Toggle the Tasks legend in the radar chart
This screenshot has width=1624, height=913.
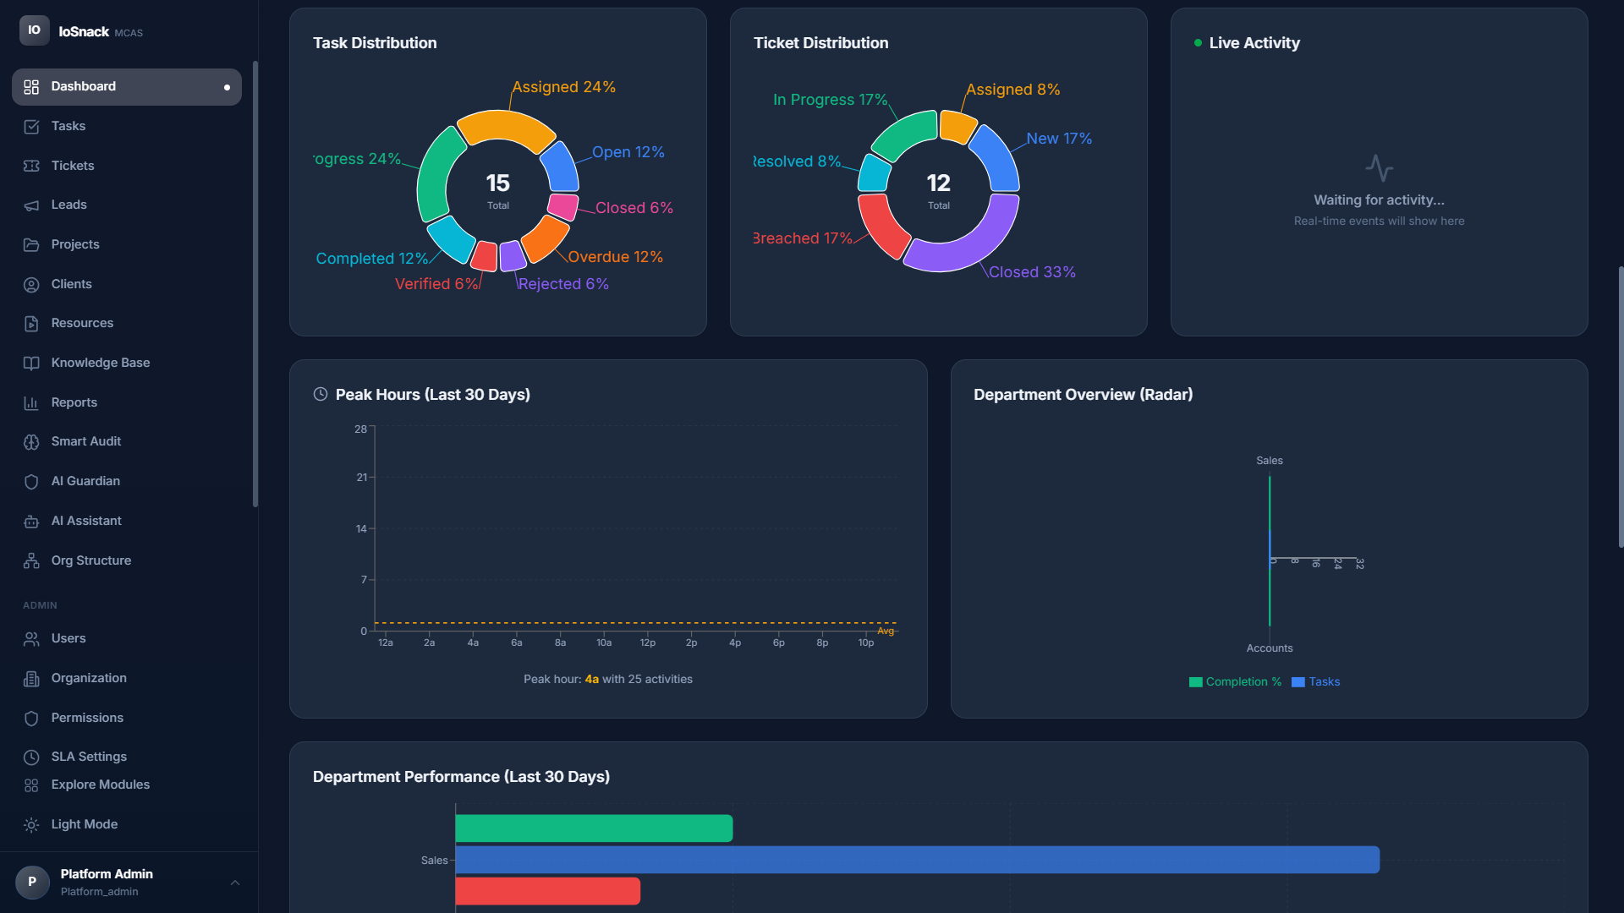pos(1315,681)
